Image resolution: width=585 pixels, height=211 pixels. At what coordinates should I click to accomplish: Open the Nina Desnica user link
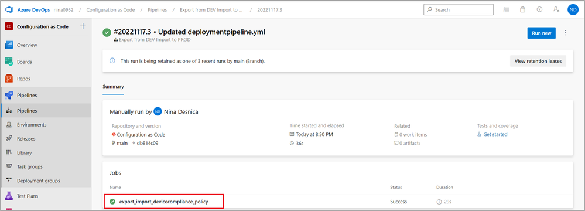pyautogui.click(x=182, y=112)
